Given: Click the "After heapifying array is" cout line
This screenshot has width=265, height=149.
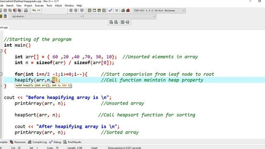Looking at the screenshot, I should coord(67,127).
